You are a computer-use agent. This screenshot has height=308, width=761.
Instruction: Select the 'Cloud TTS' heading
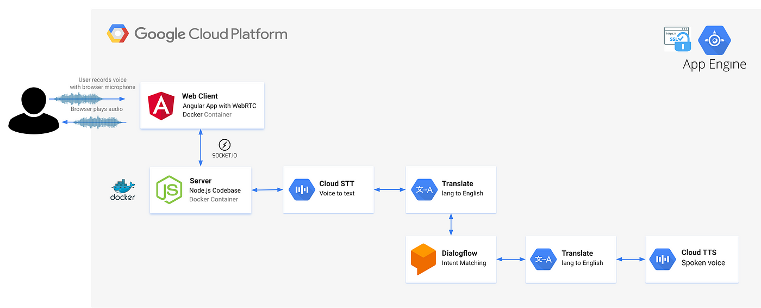coord(699,252)
